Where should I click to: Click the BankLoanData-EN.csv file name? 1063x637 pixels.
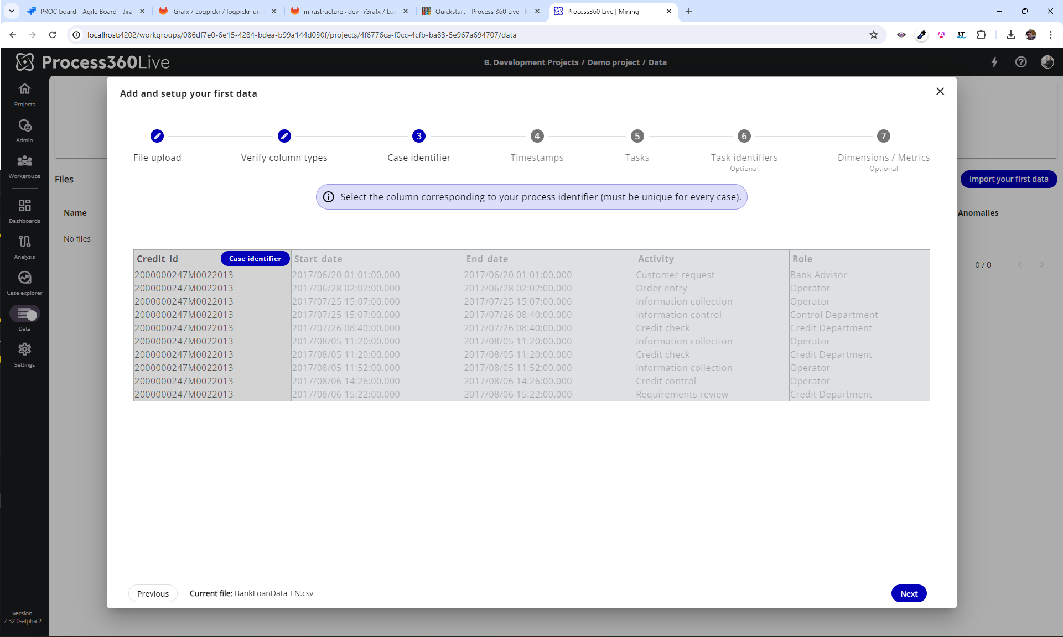pos(274,593)
